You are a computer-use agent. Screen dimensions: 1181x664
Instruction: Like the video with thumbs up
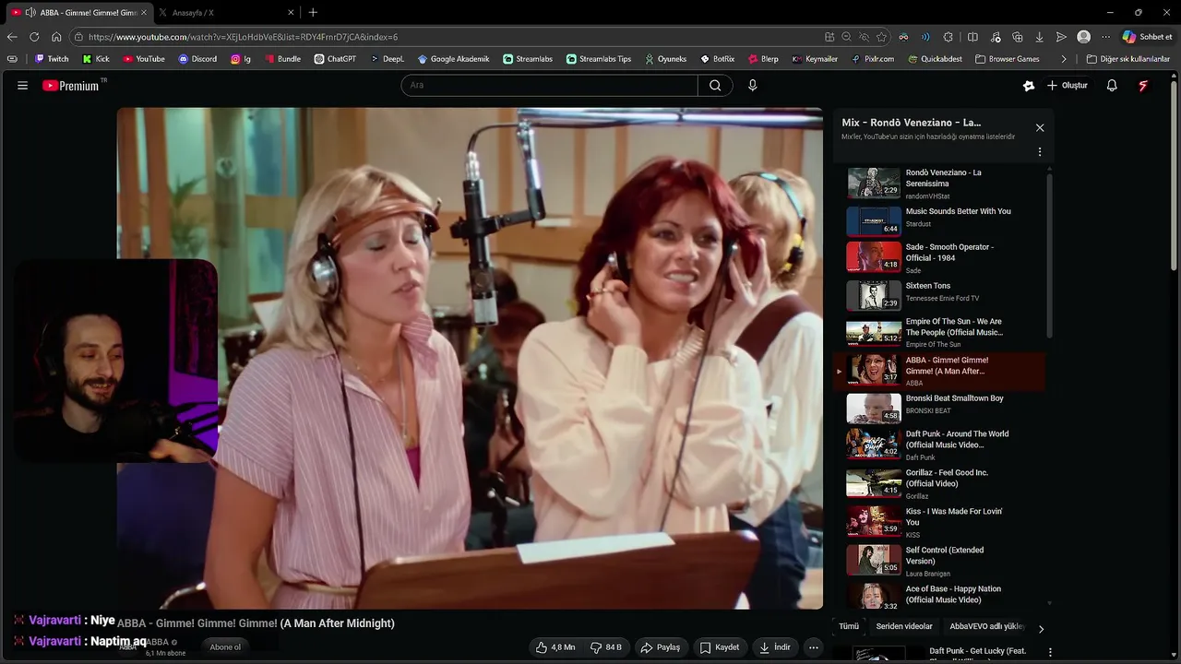pyautogui.click(x=555, y=647)
